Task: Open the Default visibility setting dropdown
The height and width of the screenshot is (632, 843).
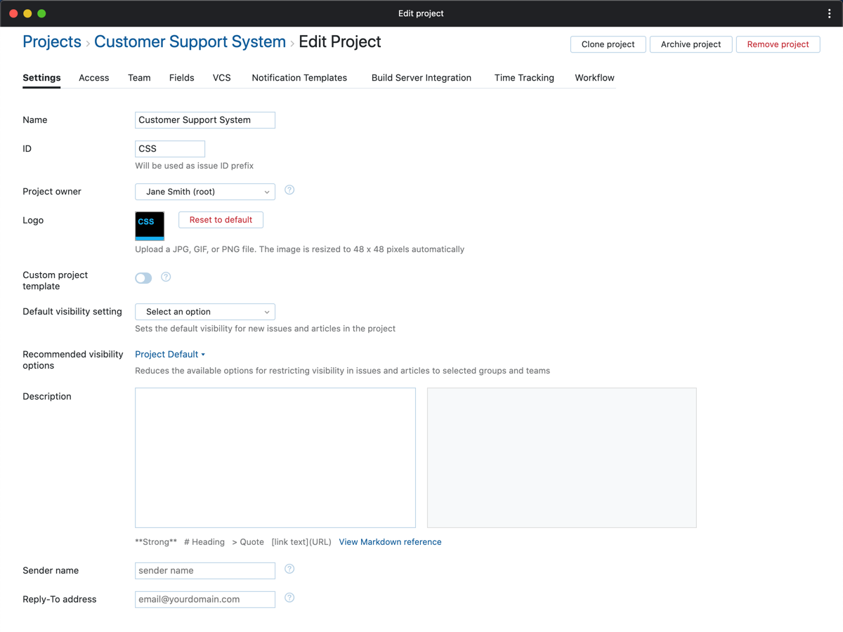Action: pos(205,312)
